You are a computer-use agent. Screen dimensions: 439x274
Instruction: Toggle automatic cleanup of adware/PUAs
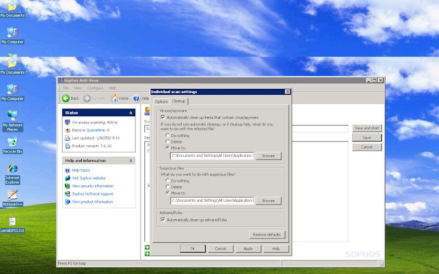[162, 220]
